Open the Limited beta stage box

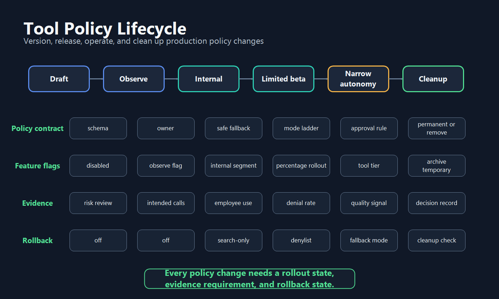[x=283, y=79]
